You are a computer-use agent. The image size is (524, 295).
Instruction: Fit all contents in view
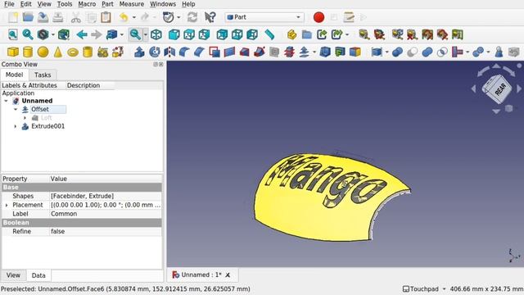13,34
